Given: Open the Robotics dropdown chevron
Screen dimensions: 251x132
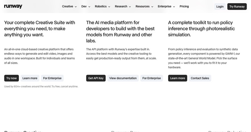Looking at the screenshot, I should (109, 7).
